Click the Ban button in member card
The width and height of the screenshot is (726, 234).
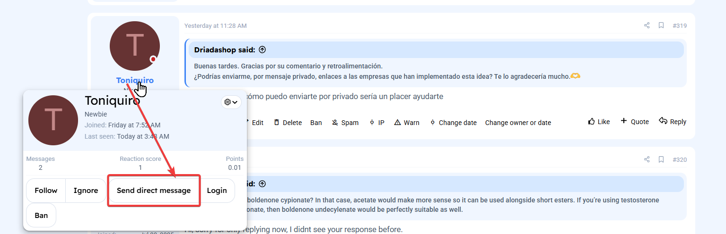pyautogui.click(x=41, y=215)
